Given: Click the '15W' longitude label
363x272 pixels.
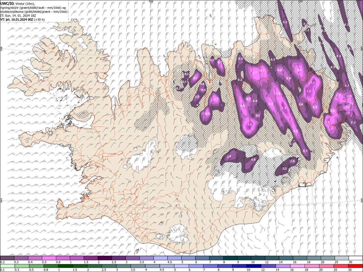Looking at the screenshot, I should 300,1.
